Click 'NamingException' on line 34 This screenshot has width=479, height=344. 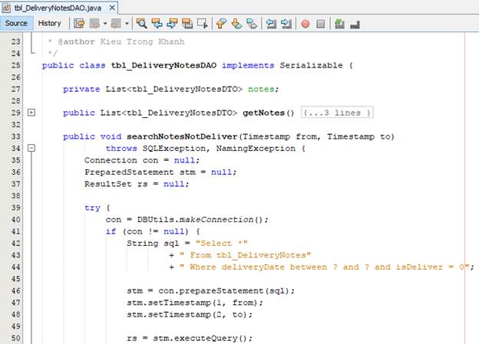pos(256,149)
